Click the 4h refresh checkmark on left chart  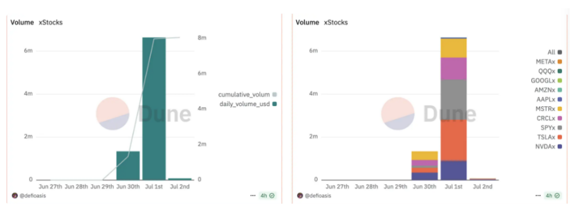coord(272,196)
